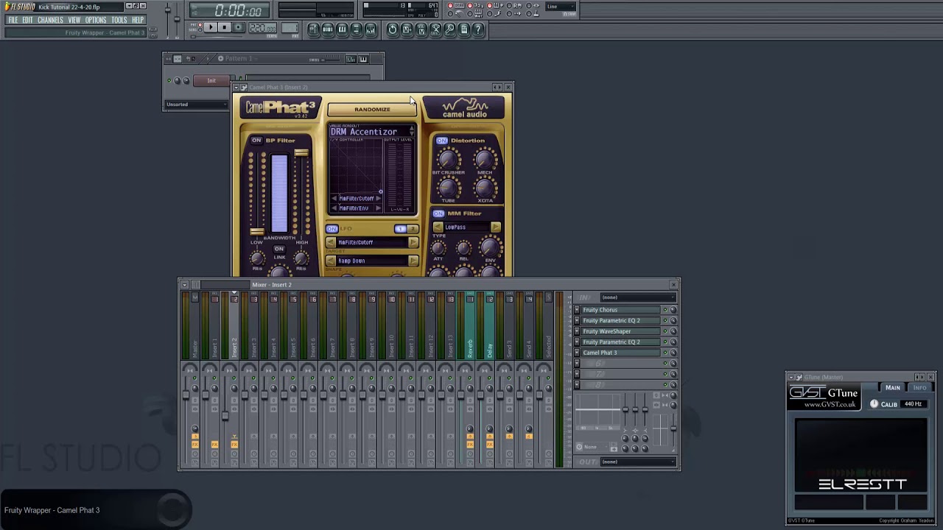Arm the transport Record button
Viewport: 943px width, 530px height.
tap(239, 28)
